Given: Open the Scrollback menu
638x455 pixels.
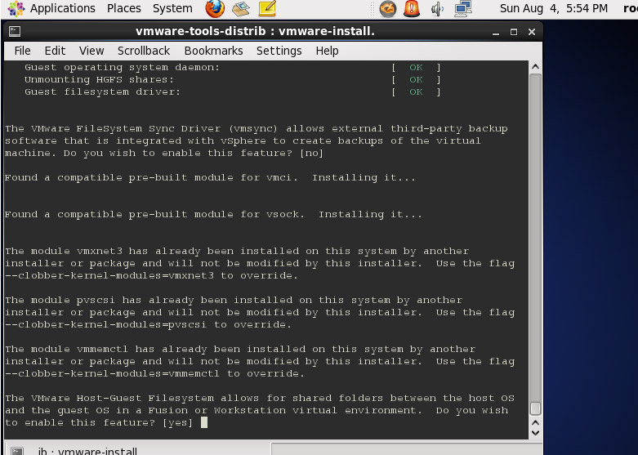Looking at the screenshot, I should coord(144,51).
